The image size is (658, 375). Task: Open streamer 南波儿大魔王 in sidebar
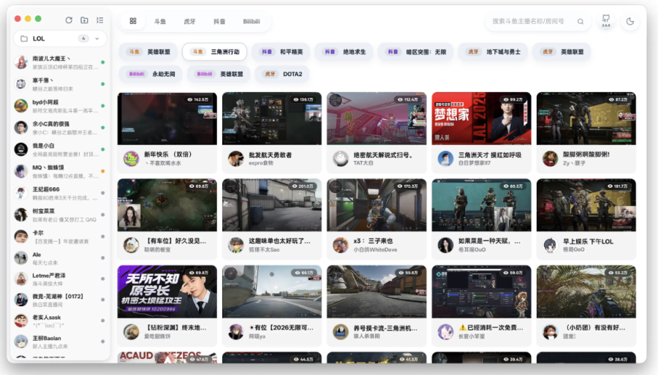point(60,63)
